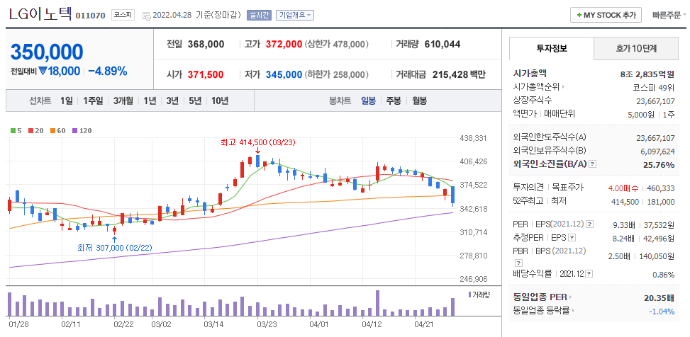Viewport: 690px width, 337px height.
Task: Select the 주봉 weekly candle chart
Action: (x=394, y=101)
